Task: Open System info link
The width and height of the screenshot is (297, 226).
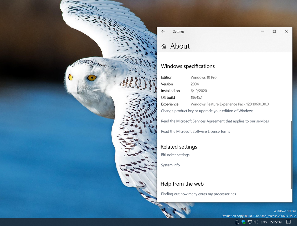Action: point(170,165)
